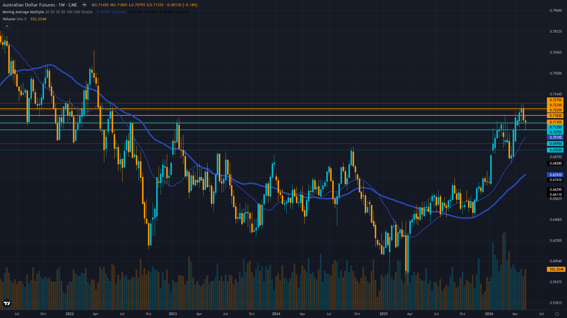Viewport: 567px width, 318px height.
Task: Select the Volume SMA 9 indicator legend
Action: pos(14,19)
